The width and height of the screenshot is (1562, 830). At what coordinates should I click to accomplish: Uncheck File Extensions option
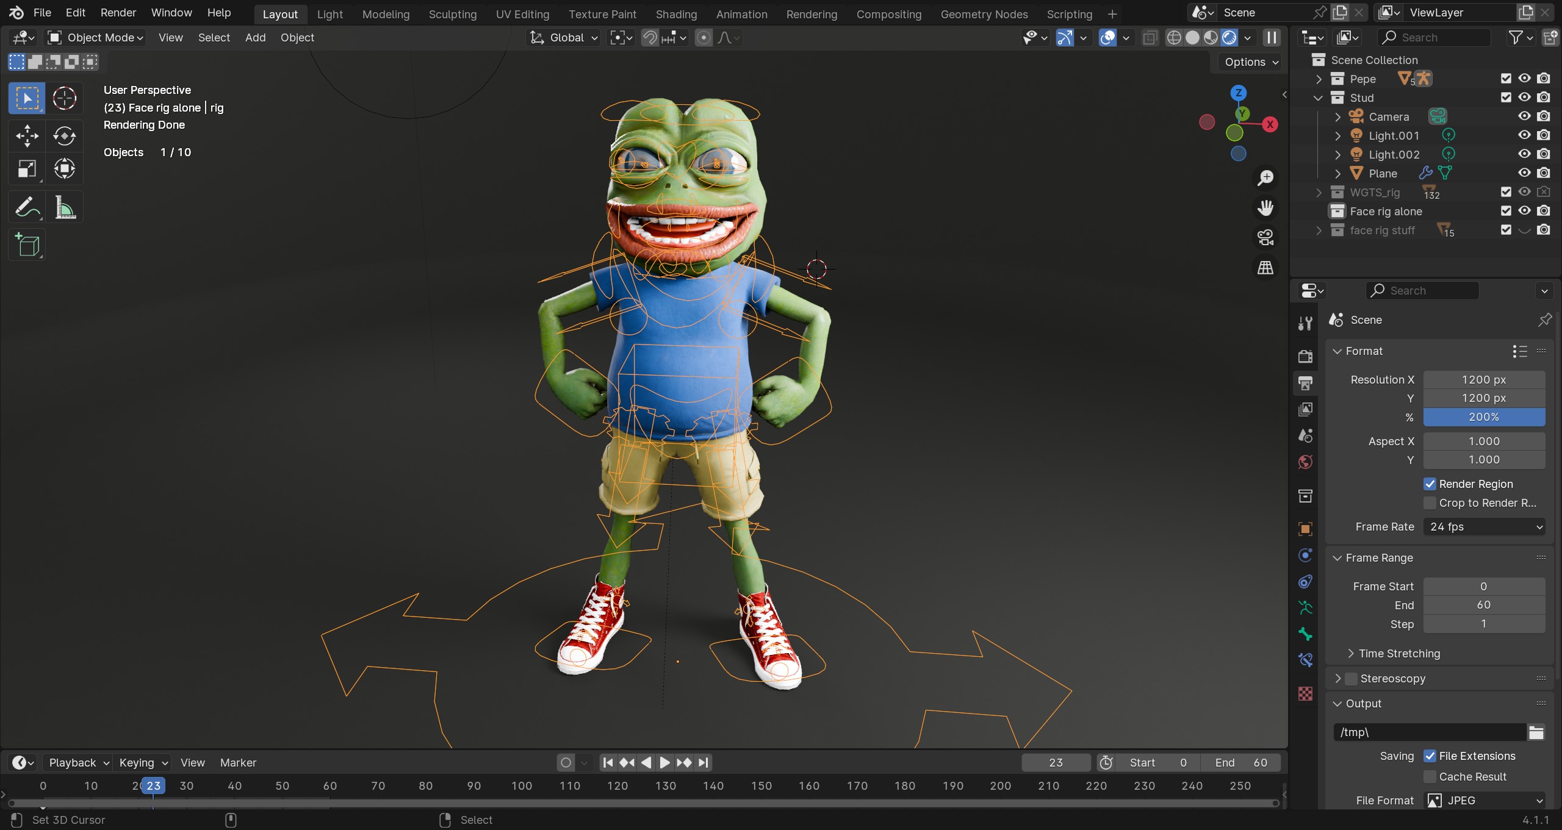[1430, 756]
